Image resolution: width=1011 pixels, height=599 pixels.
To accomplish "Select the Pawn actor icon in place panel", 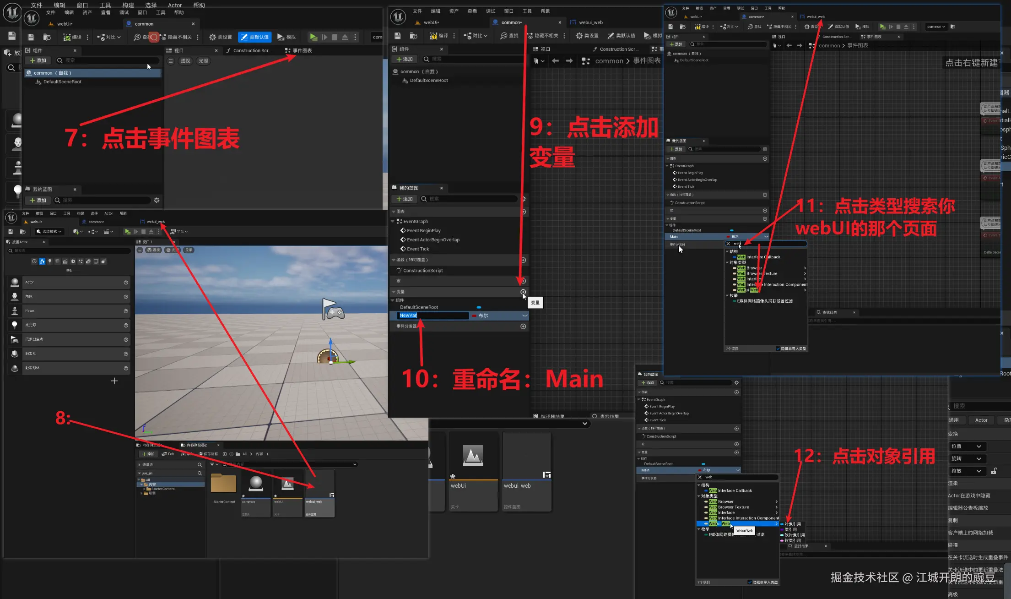I will 15,311.
